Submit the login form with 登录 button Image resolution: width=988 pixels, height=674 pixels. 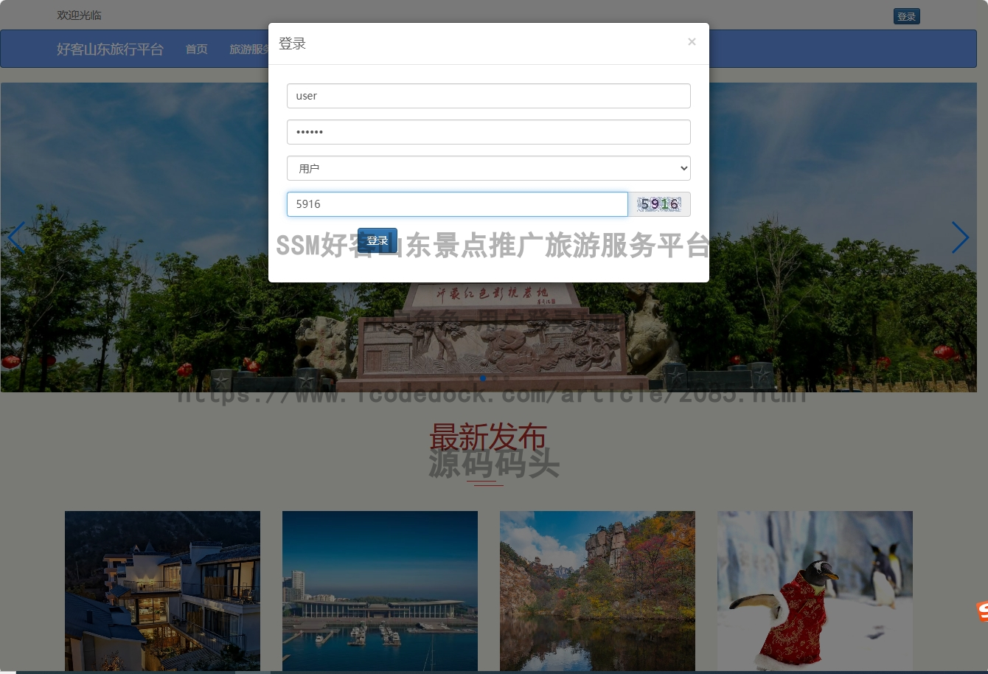[x=378, y=240]
